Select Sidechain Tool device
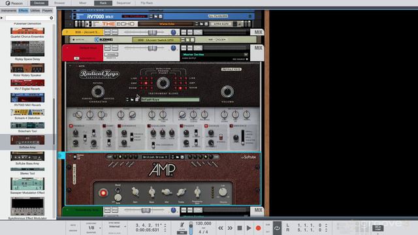Viewport: 418px width, 235px height. pos(27,127)
